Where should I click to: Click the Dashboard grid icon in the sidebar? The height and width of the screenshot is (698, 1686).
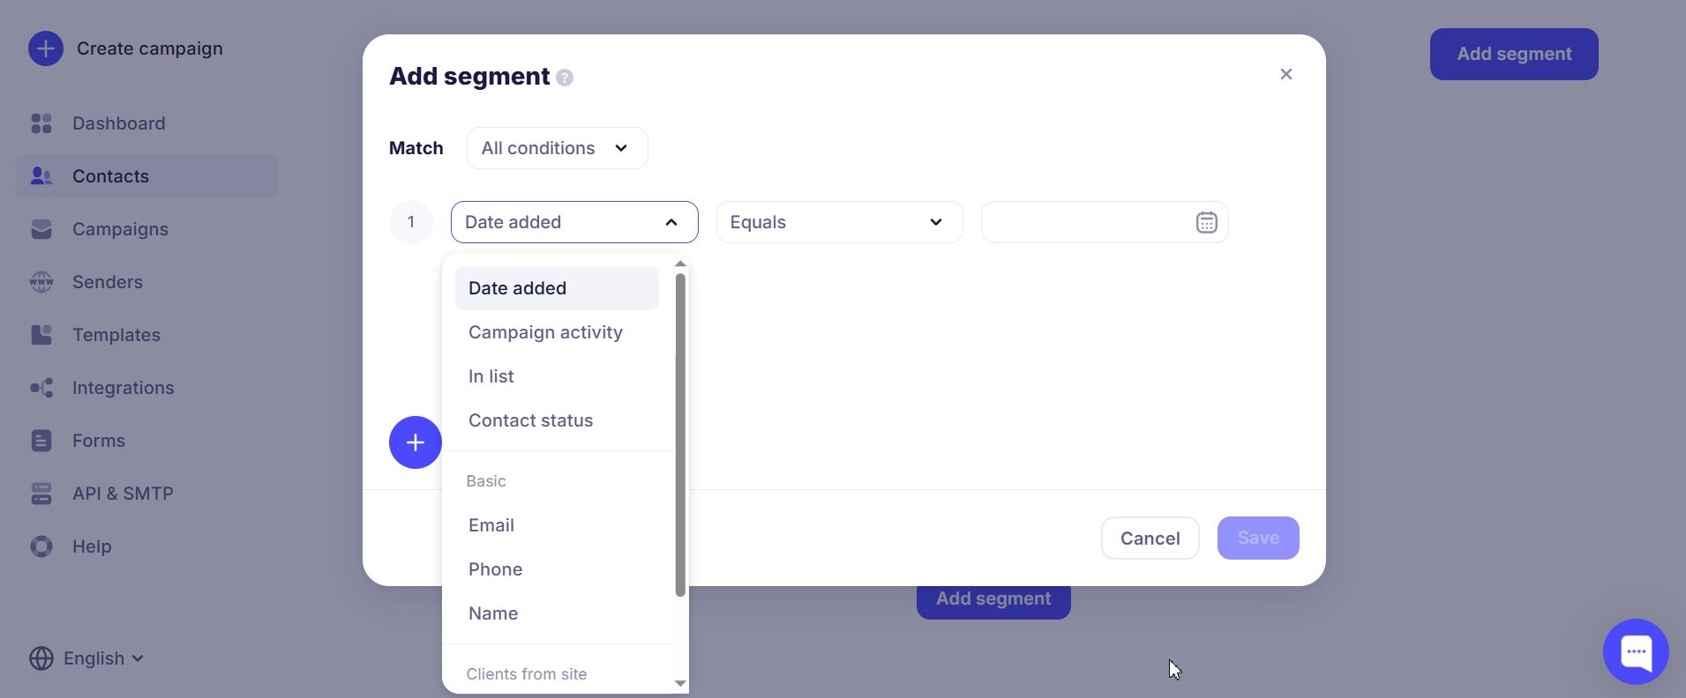click(x=41, y=123)
